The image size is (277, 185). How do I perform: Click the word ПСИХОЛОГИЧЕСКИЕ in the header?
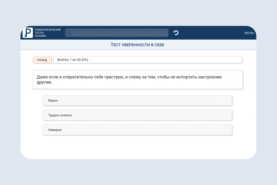(48, 30)
